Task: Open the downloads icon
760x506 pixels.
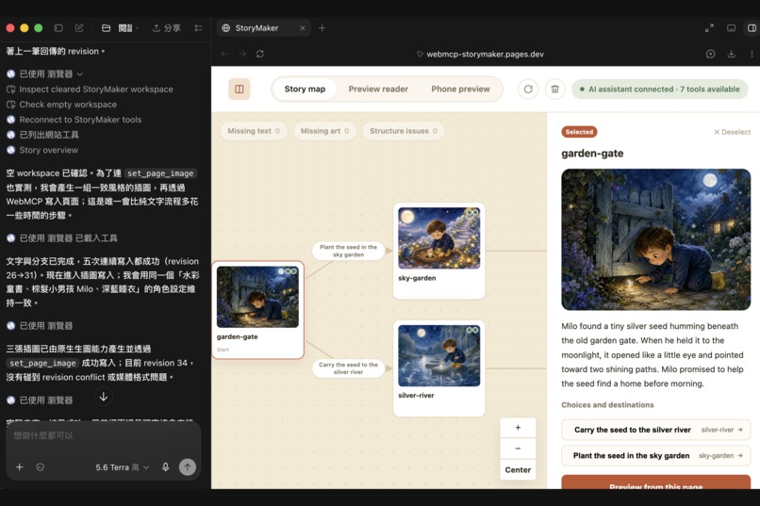Action: coord(731,54)
